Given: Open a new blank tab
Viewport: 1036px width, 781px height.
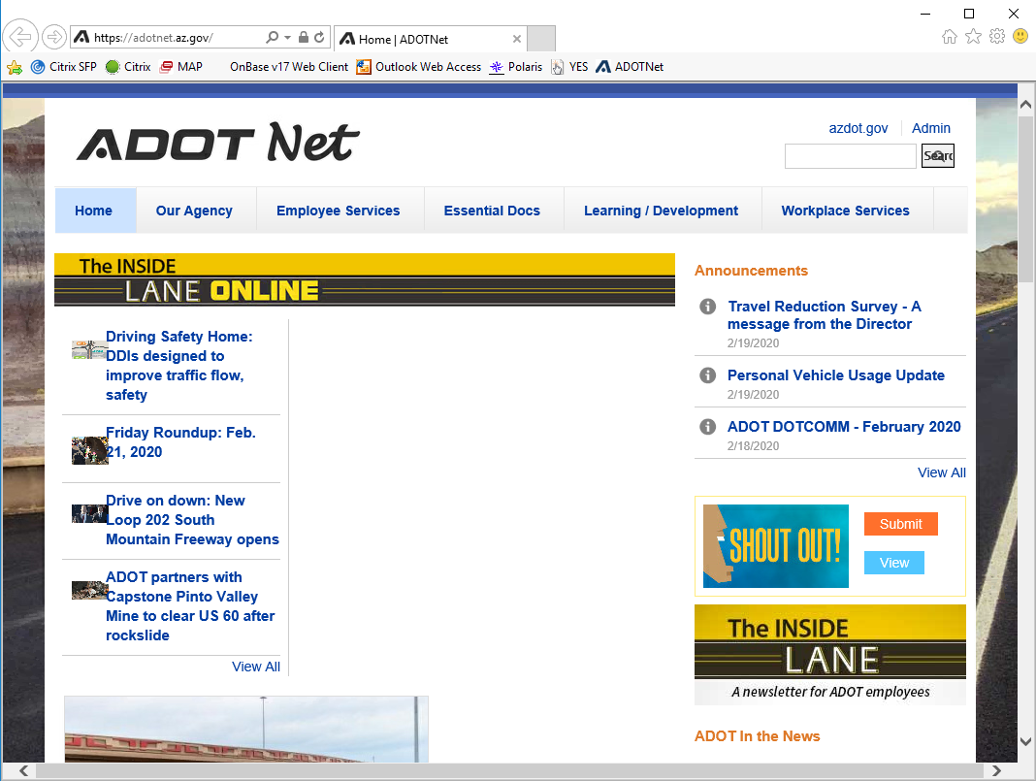Looking at the screenshot, I should click(541, 39).
